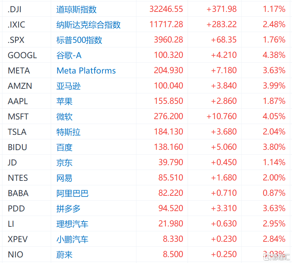This screenshot has width=292, height=263.
Task: Select the Meta Platforms link
Action: pyautogui.click(x=86, y=71)
